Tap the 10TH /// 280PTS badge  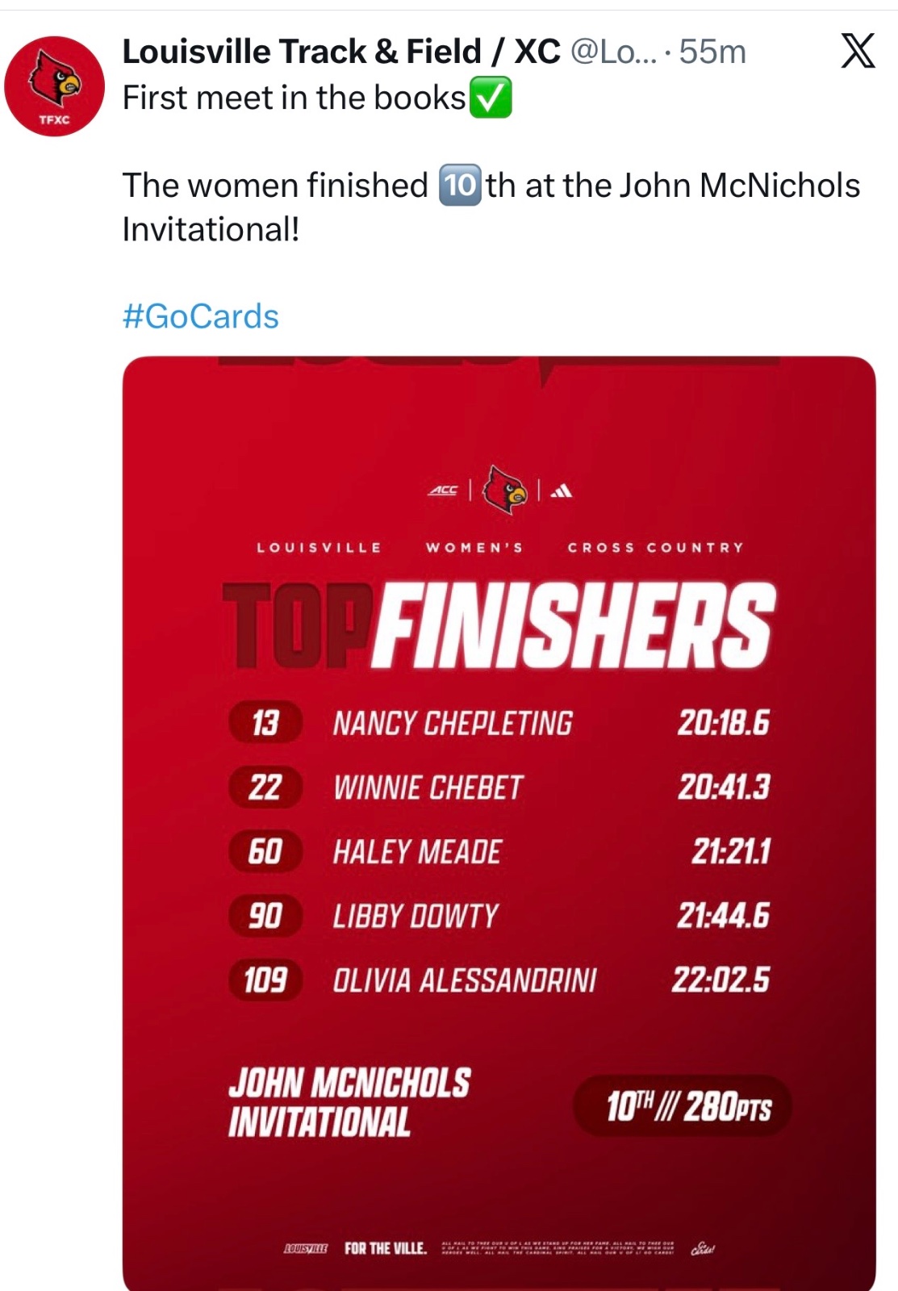click(683, 1105)
